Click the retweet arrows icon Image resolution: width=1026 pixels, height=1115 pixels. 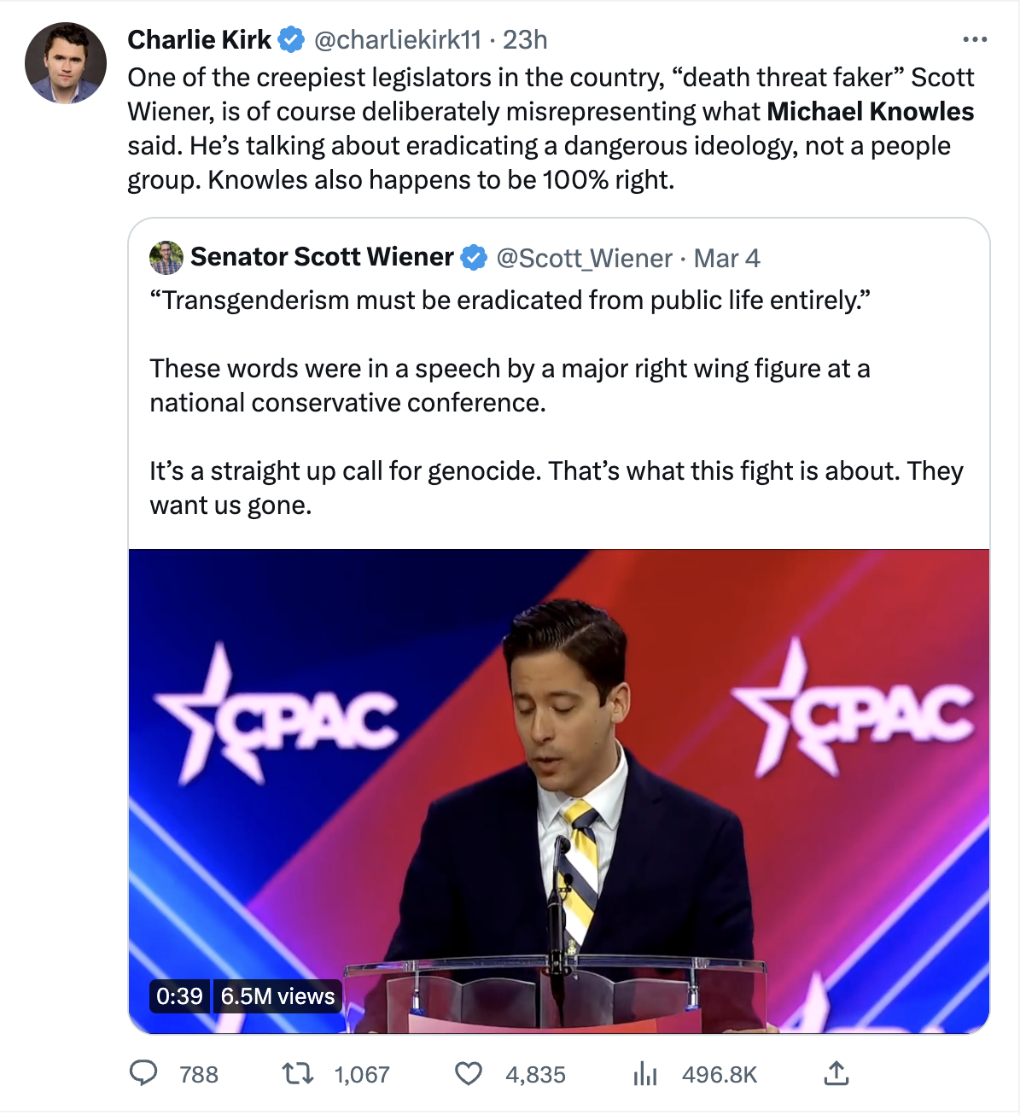(298, 1073)
